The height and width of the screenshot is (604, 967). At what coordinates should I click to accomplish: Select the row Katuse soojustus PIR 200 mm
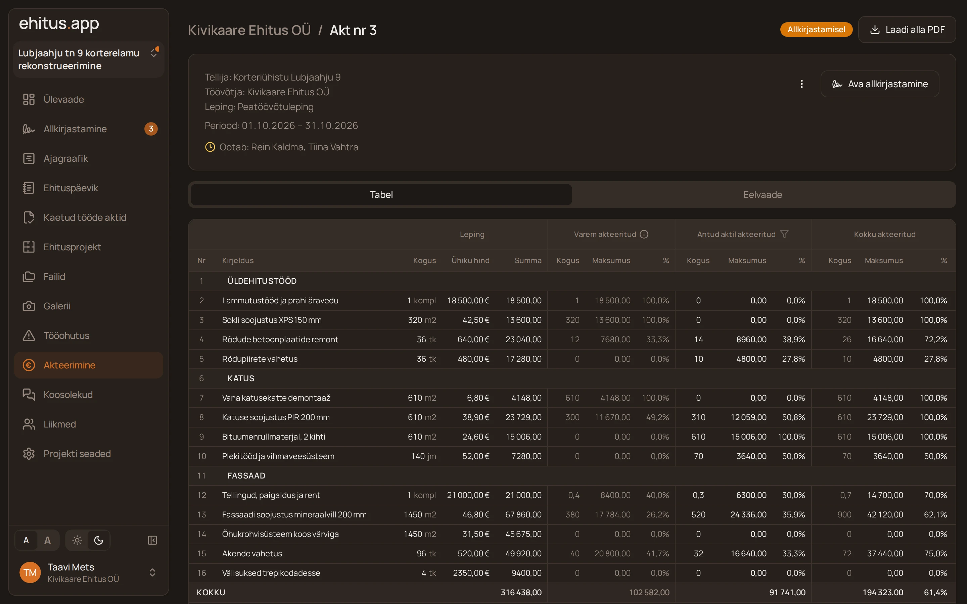(572, 417)
